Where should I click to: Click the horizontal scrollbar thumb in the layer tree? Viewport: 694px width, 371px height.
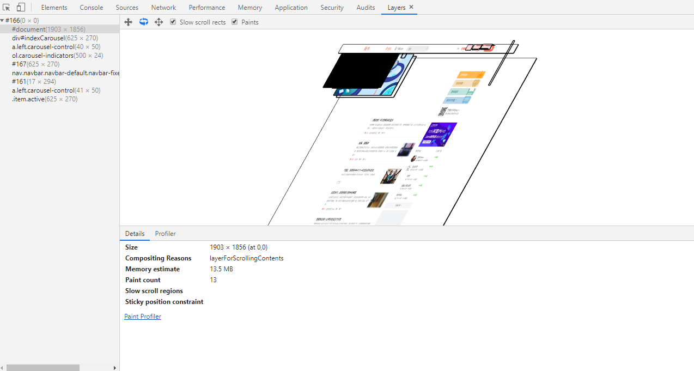coord(42,368)
